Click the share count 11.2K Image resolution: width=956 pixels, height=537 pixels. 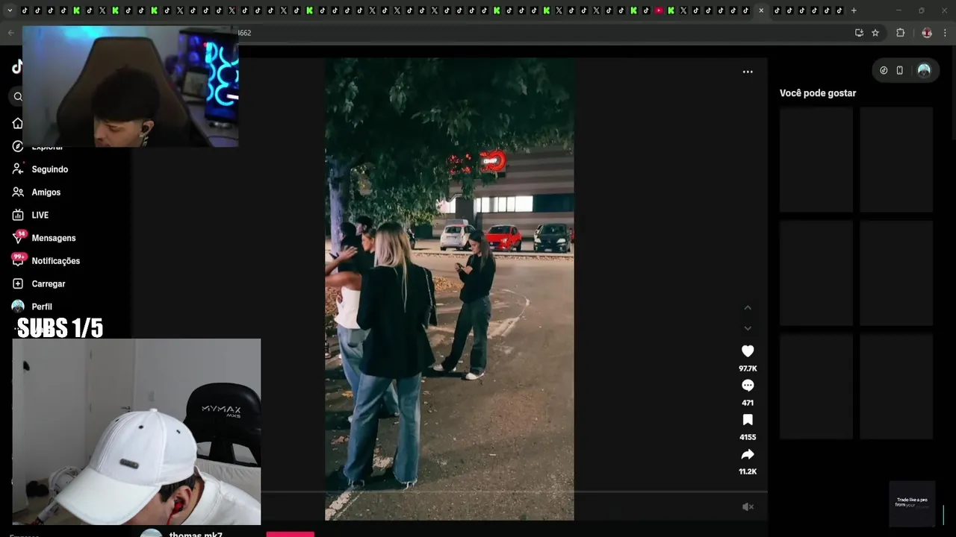pos(748,471)
